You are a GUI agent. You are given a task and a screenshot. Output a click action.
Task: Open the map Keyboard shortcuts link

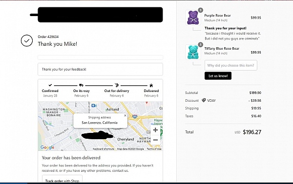[x=104, y=149]
